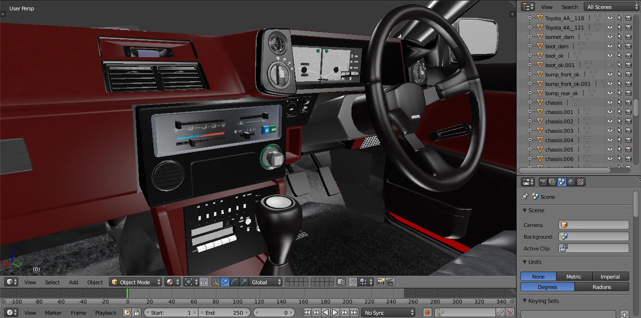Expand the chassis object tree node

(x=530, y=103)
